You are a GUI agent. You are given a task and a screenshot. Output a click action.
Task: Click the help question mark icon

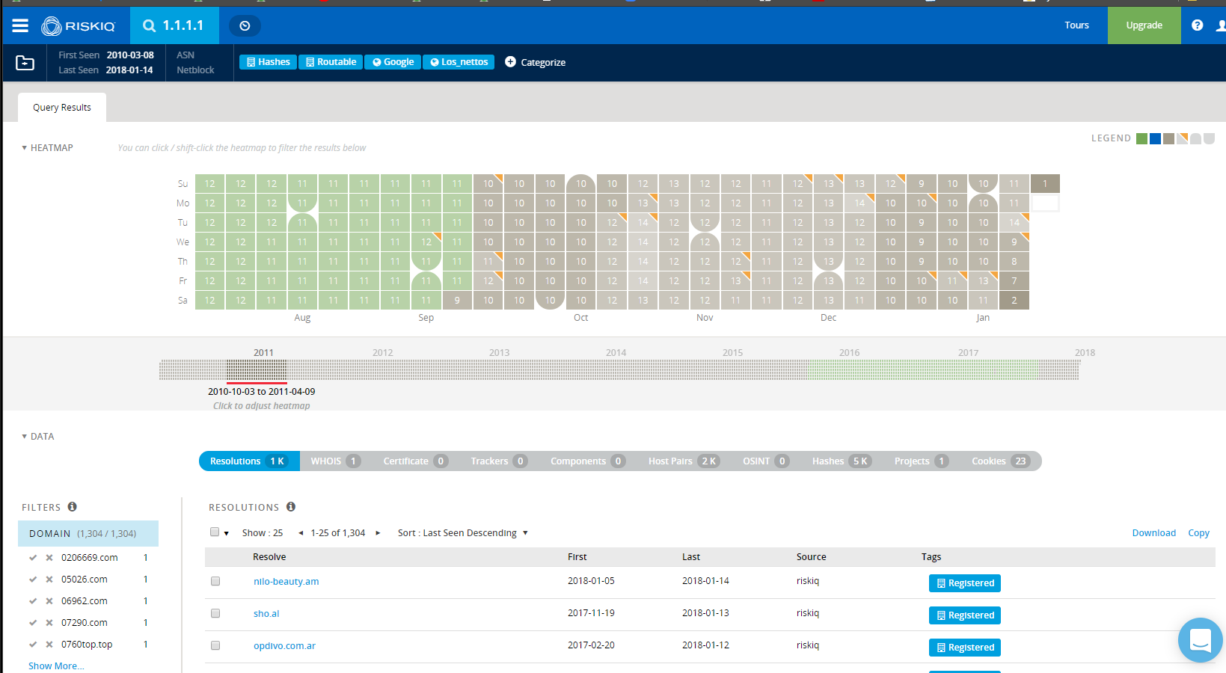(1197, 25)
